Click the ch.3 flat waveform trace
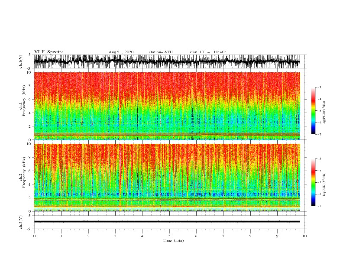Screen dimensions: 343x265 167,222
